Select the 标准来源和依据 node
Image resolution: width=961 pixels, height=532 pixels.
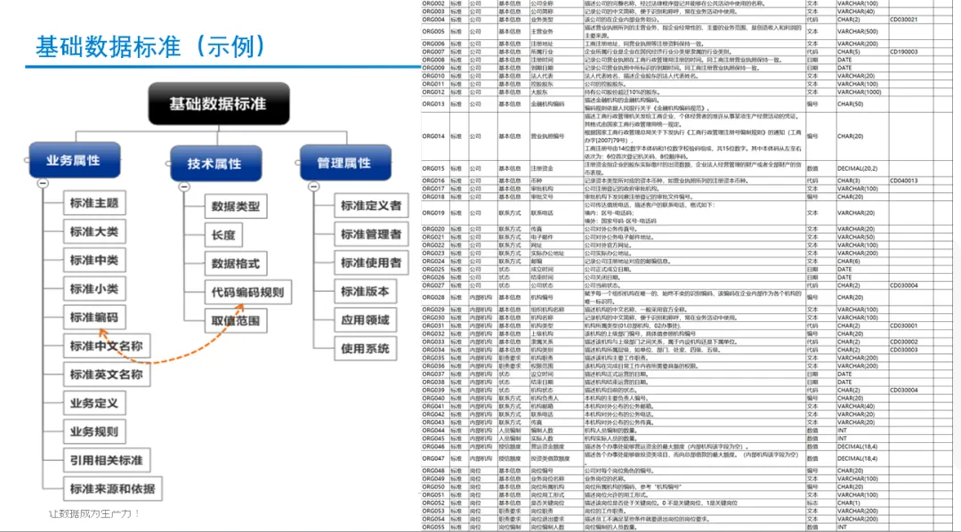click(x=112, y=488)
